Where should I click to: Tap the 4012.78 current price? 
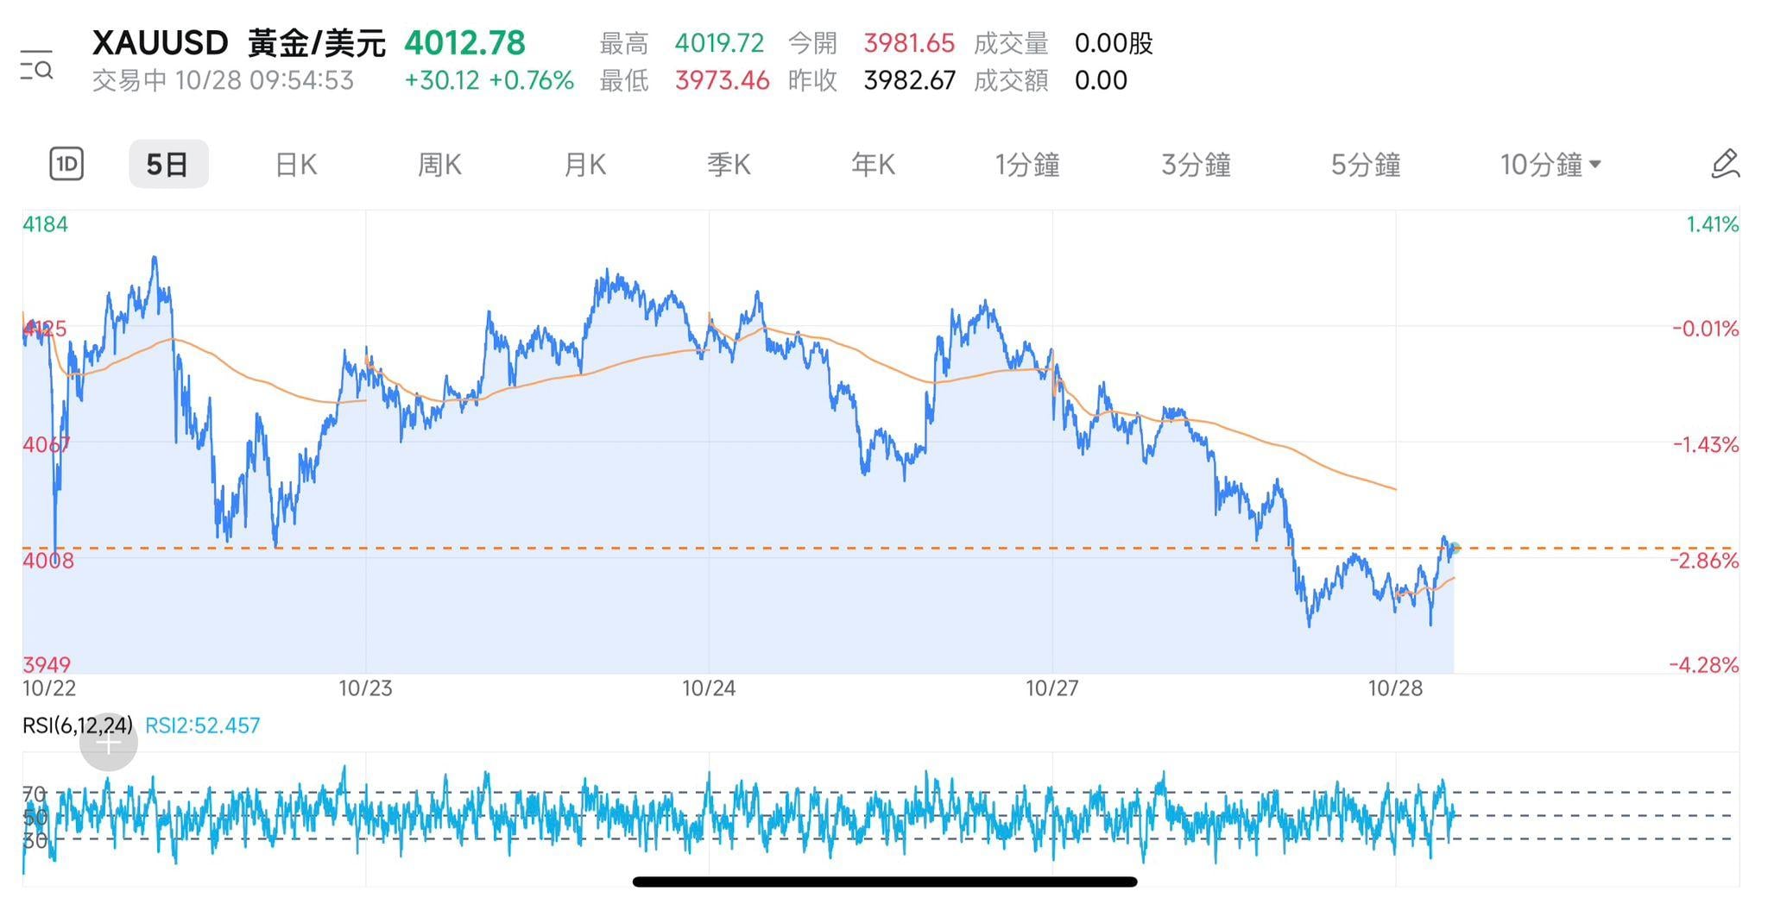[464, 43]
